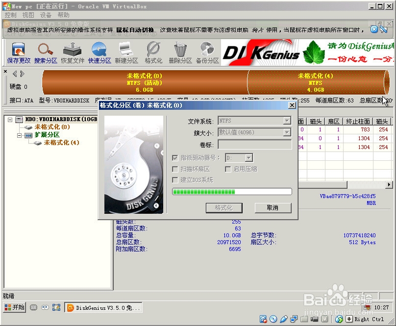Open the drive letter D: dropdown
396x326 pixels.
click(249, 158)
